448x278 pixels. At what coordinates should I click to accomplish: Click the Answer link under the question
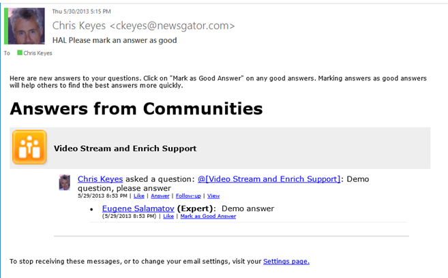[x=160, y=196]
